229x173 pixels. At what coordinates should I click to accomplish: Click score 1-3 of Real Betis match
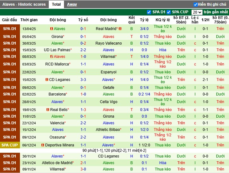83,110
